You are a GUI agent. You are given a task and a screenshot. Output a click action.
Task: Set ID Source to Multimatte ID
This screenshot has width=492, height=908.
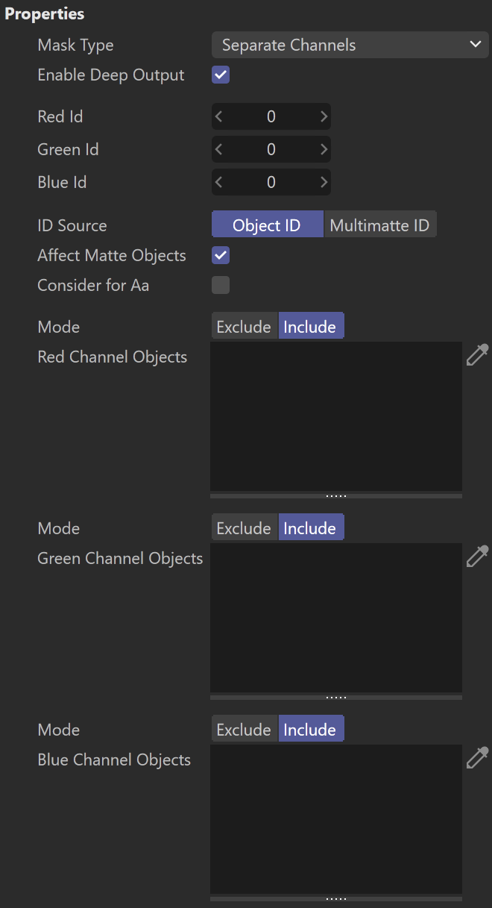[x=380, y=225]
